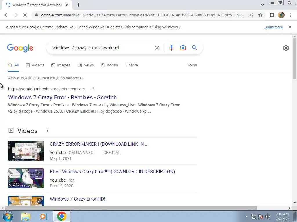Open Windows 7 Crazy Error Scratch result
297x222 pixels.
point(62,97)
